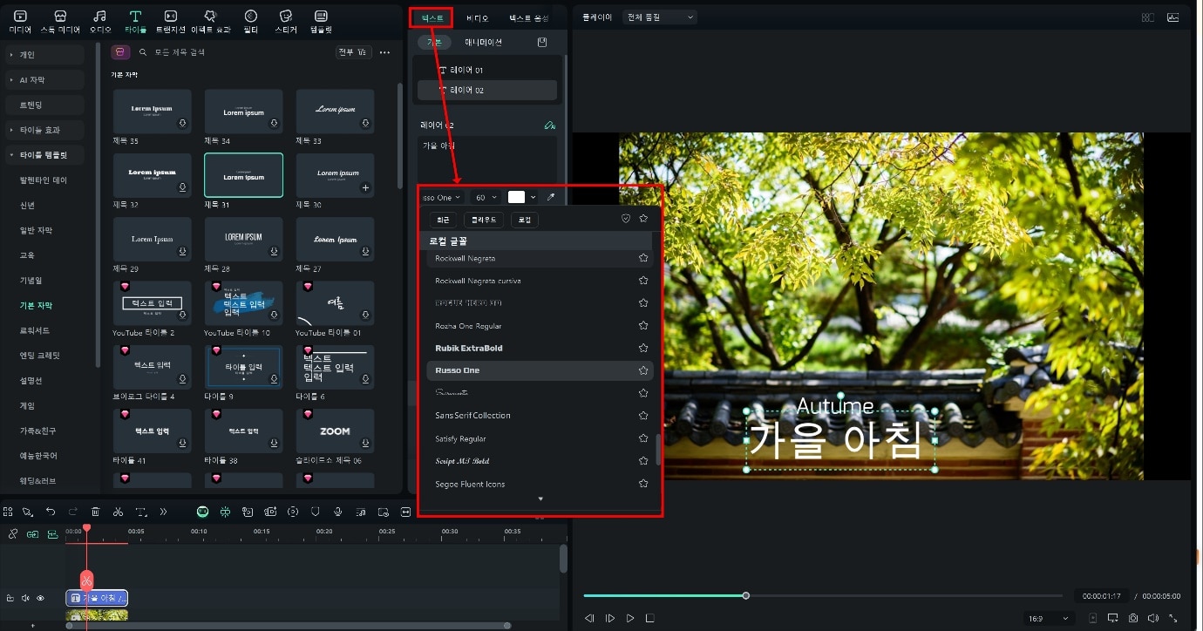Click the scope chart icon above preview

tap(1172, 17)
